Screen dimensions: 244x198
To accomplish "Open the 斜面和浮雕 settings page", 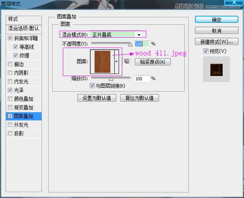I will tap(26, 38).
